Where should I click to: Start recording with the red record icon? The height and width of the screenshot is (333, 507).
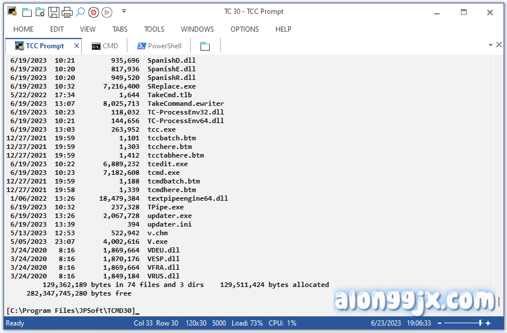click(93, 12)
